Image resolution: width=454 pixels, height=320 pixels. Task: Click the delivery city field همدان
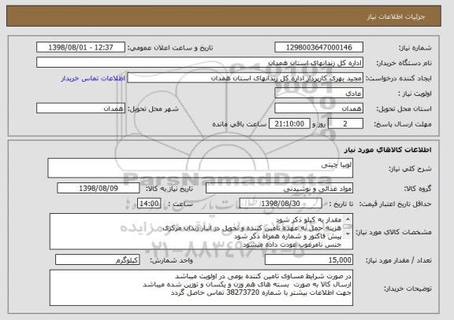coord(80,109)
